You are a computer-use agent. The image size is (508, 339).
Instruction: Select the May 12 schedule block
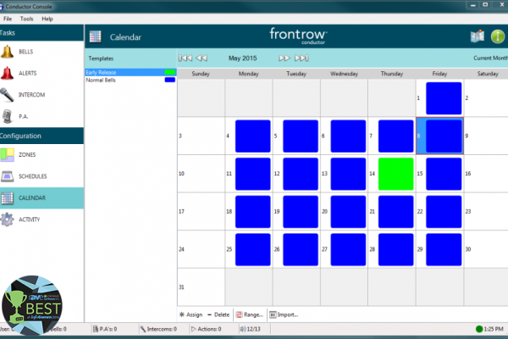301,174
